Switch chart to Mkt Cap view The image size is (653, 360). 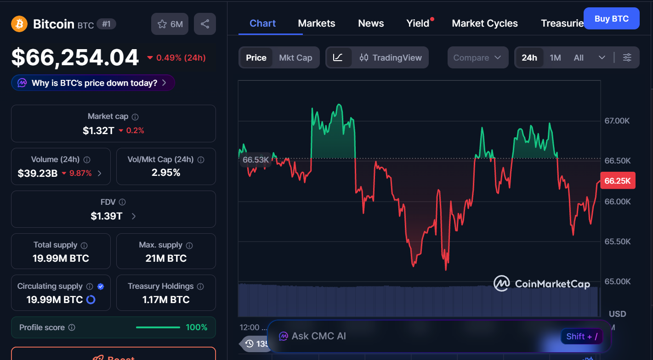pos(295,57)
